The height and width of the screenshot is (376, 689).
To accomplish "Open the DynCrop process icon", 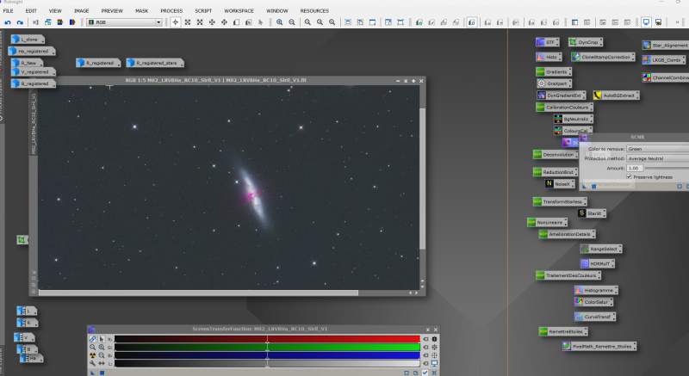I will (x=586, y=42).
